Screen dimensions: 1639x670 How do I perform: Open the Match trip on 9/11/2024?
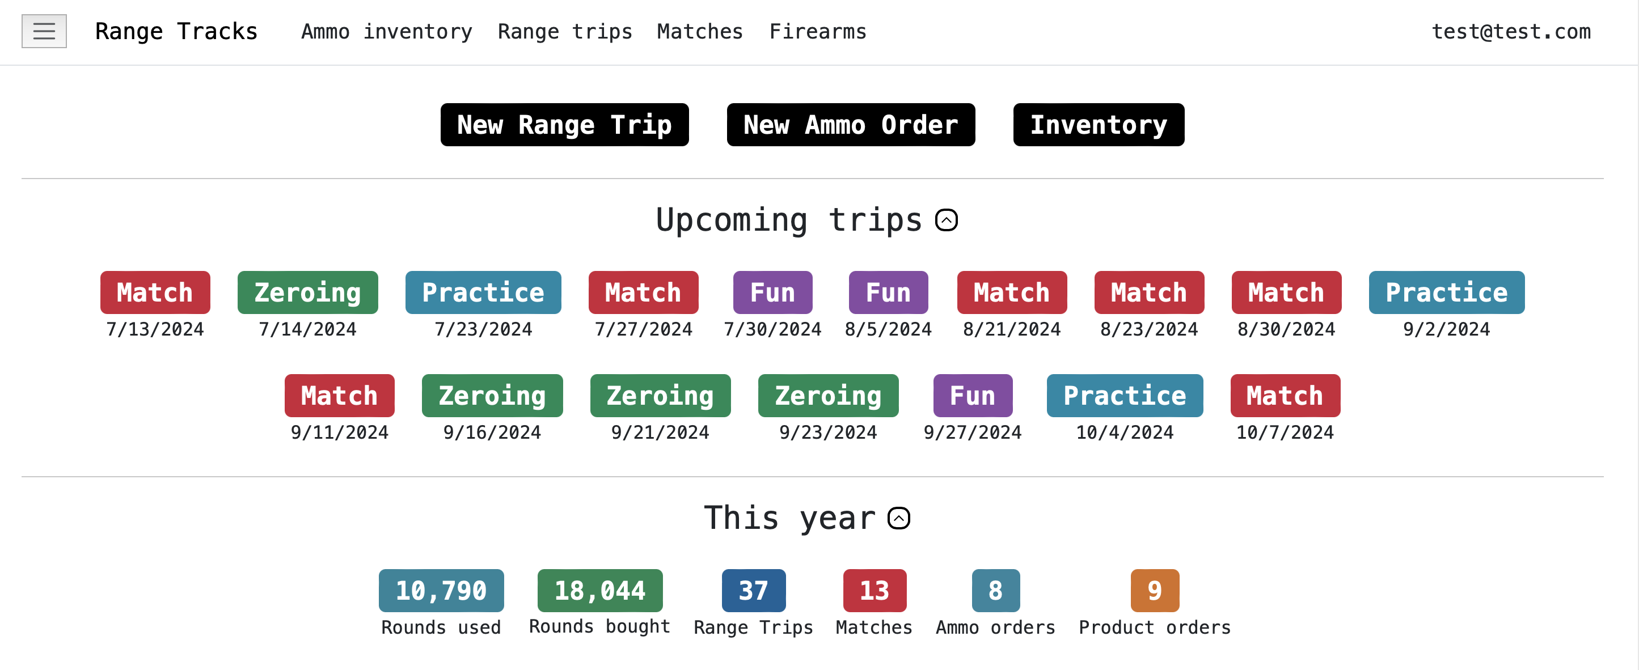pos(340,396)
